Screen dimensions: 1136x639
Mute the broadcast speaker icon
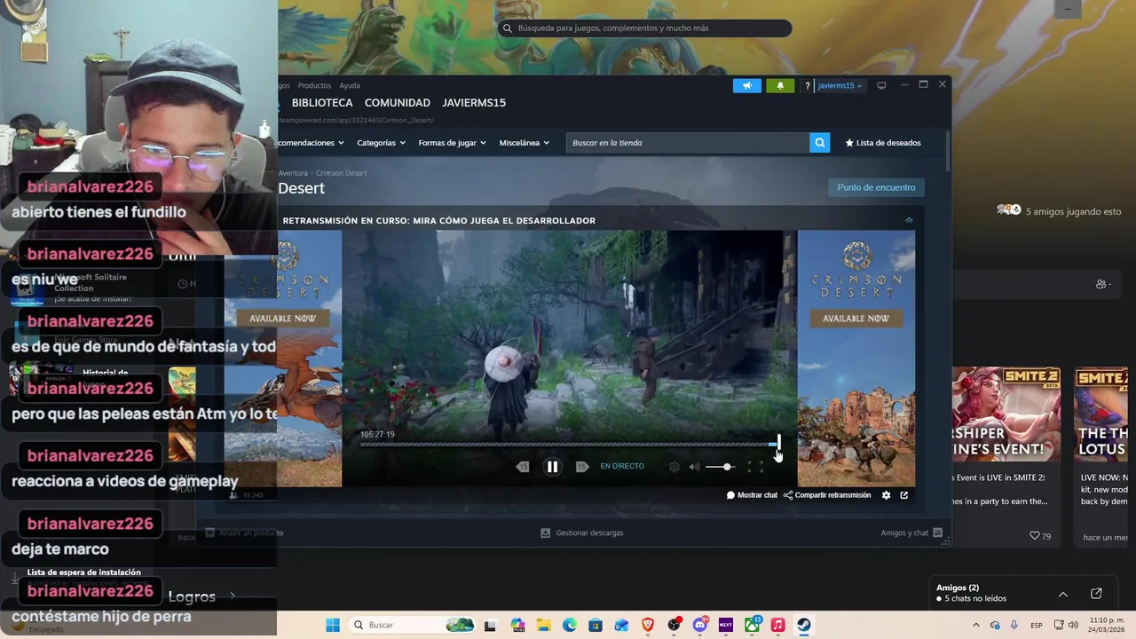(695, 467)
